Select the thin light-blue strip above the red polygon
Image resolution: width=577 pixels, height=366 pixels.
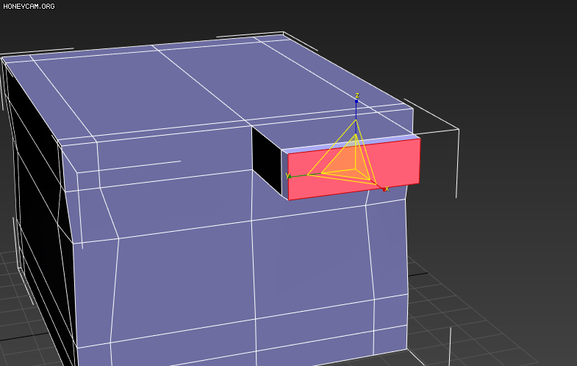click(x=351, y=144)
